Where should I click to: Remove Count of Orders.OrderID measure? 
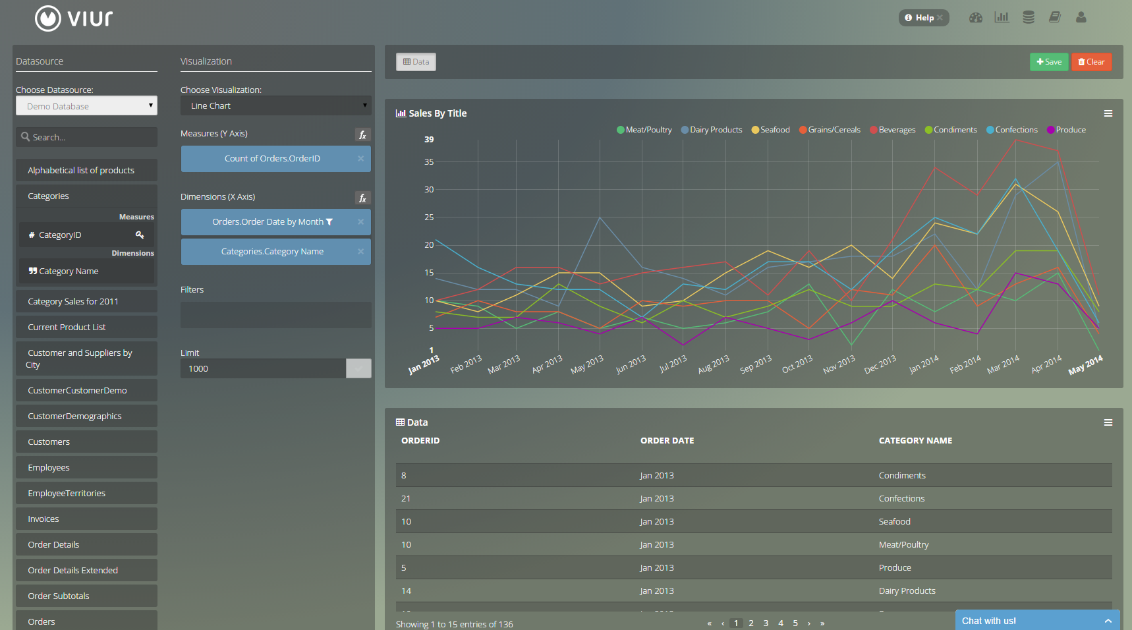[360, 159]
